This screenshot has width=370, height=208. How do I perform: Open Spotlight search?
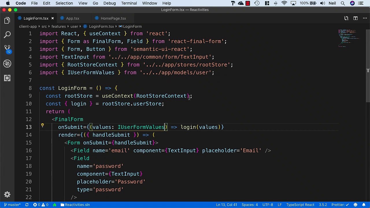pos(343,3)
